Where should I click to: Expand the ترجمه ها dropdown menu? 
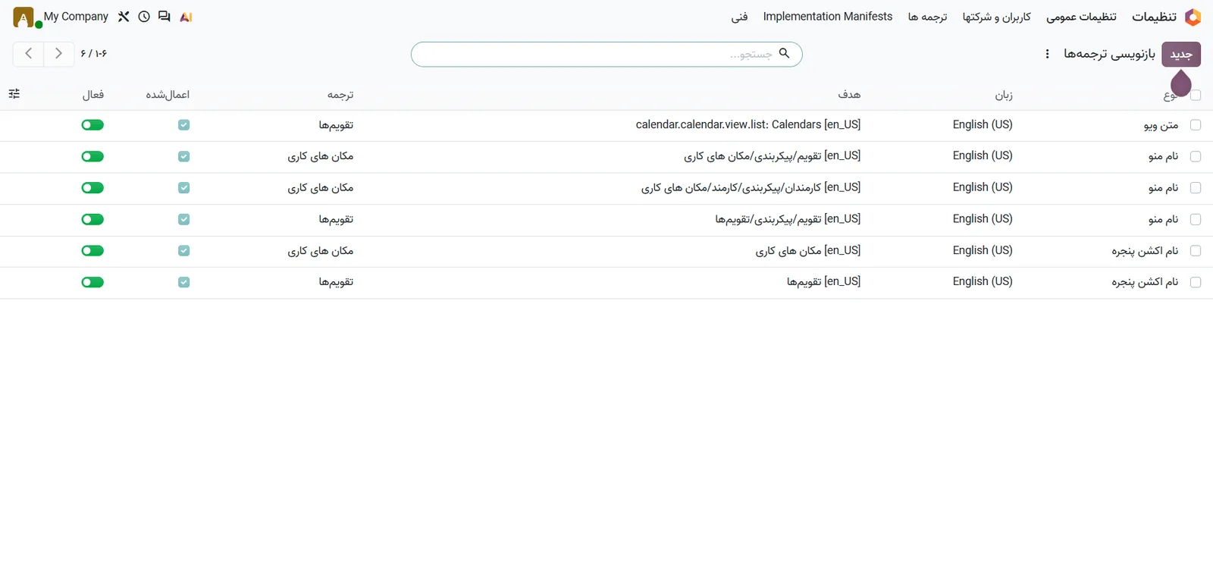927,17
